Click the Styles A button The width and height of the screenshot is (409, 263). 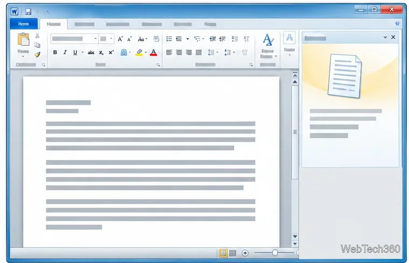pyautogui.click(x=290, y=38)
